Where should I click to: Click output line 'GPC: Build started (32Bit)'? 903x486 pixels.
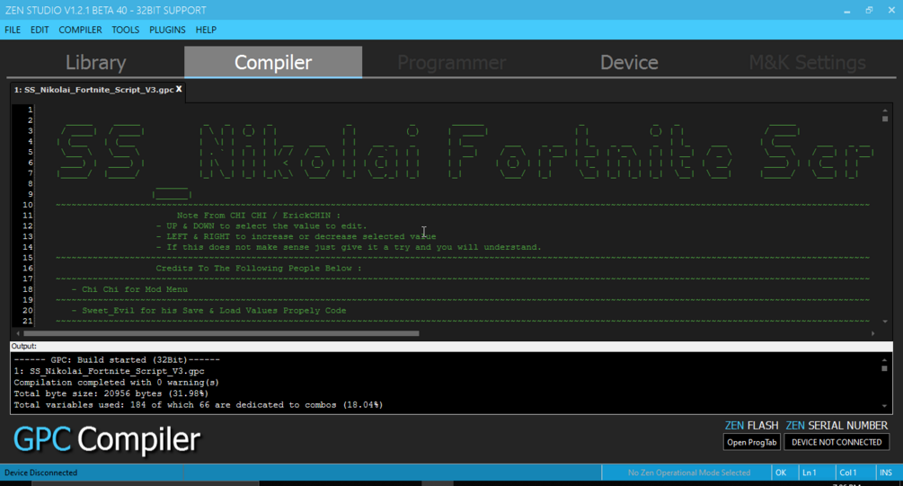click(117, 360)
